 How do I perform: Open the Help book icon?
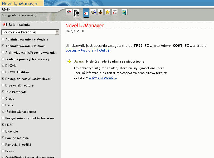click(124, 12)
